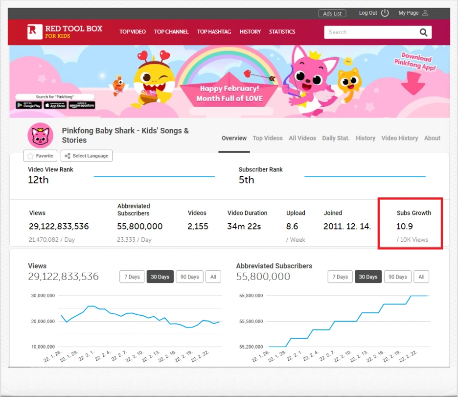The height and width of the screenshot is (397, 458).
Task: Click the Favorite star icon
Action: (x=30, y=156)
